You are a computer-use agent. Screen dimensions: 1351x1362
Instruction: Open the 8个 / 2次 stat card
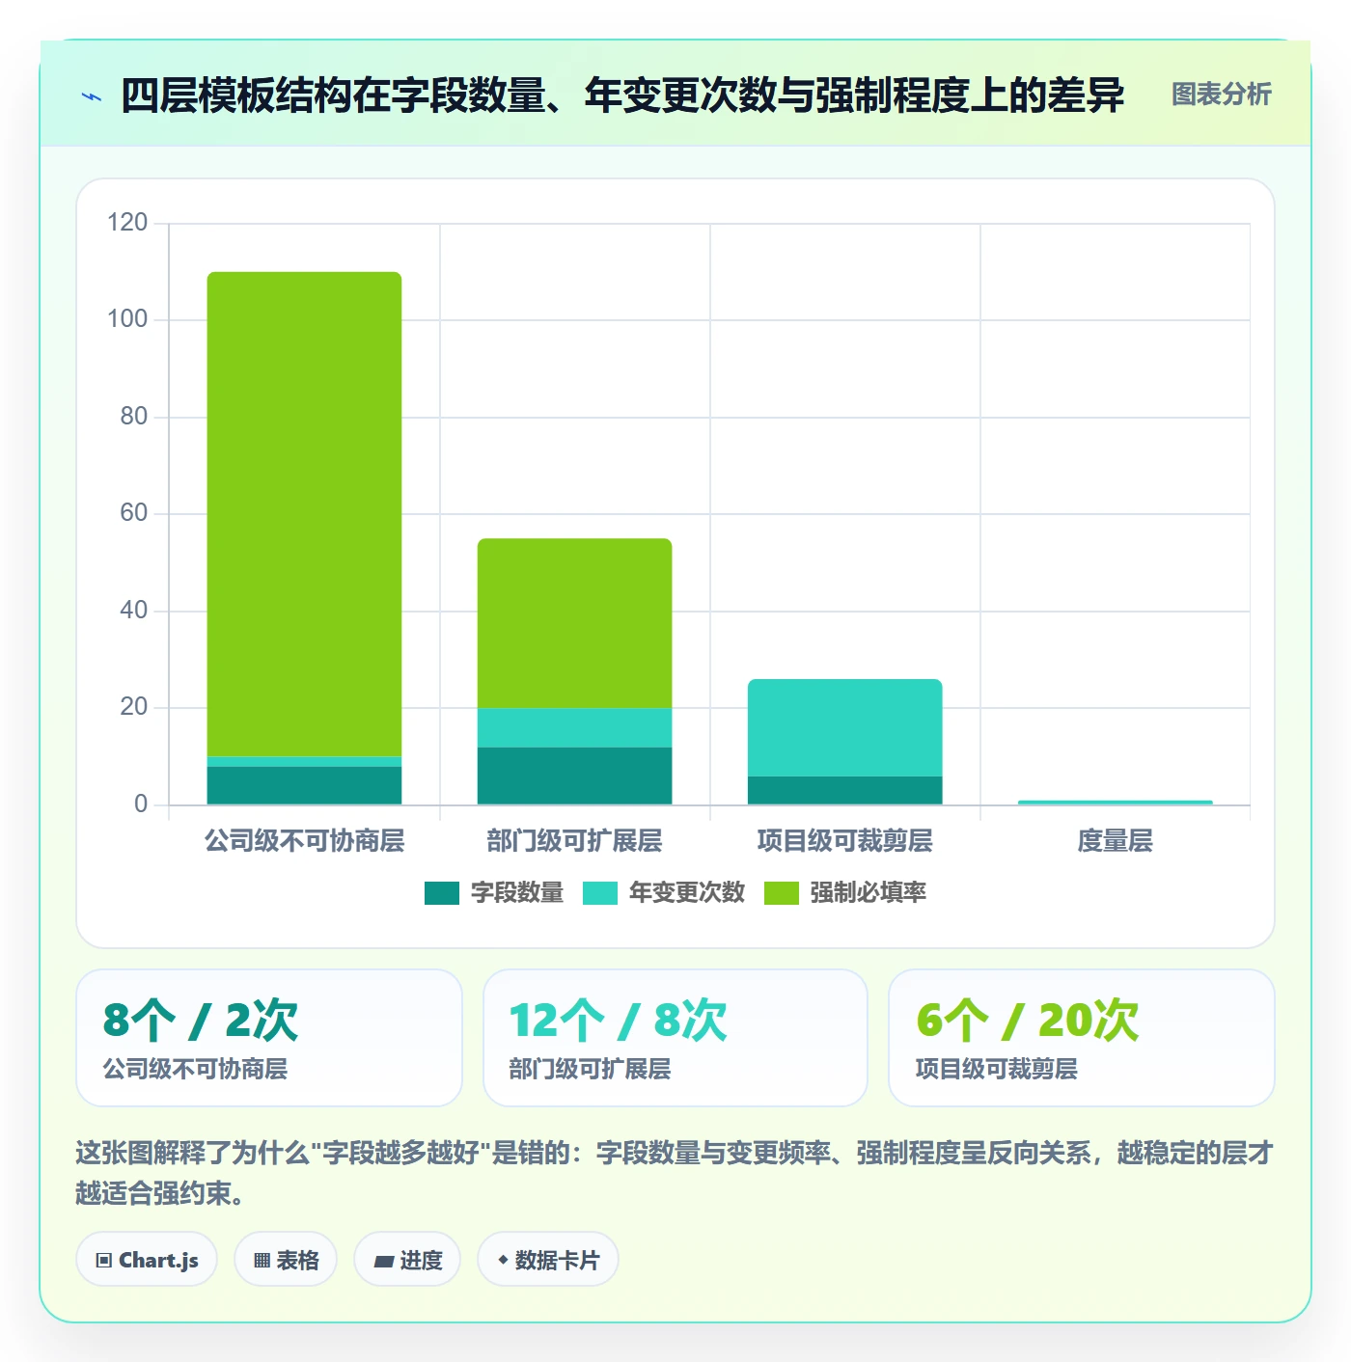point(269,1038)
